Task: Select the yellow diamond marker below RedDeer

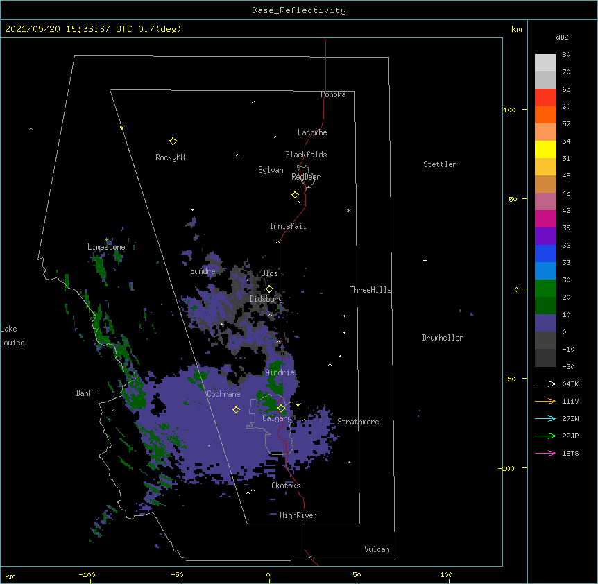Action: (295, 195)
